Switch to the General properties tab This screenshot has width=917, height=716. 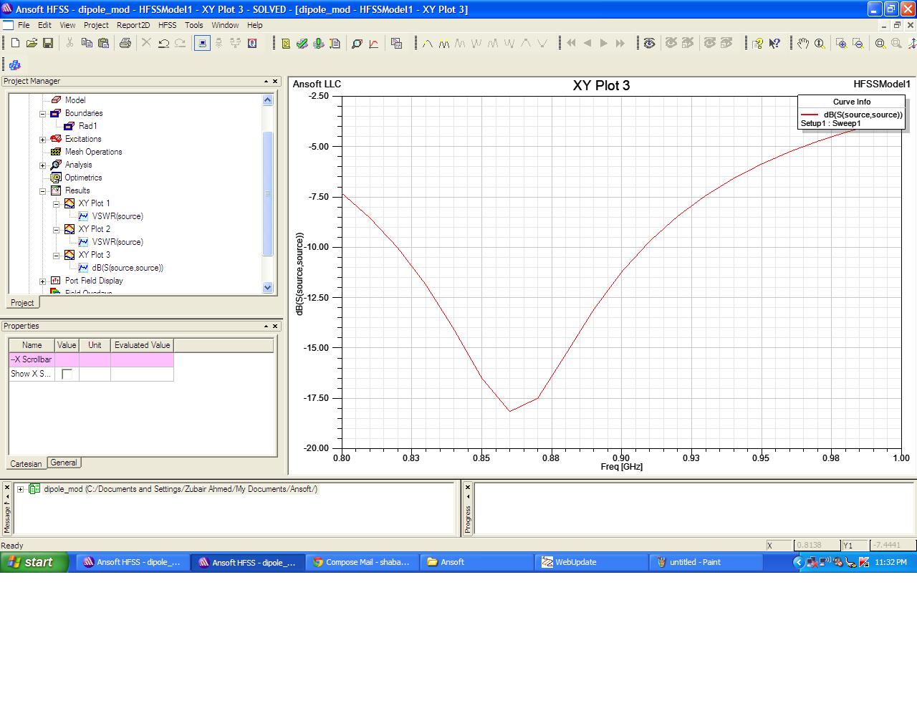pyautogui.click(x=64, y=463)
